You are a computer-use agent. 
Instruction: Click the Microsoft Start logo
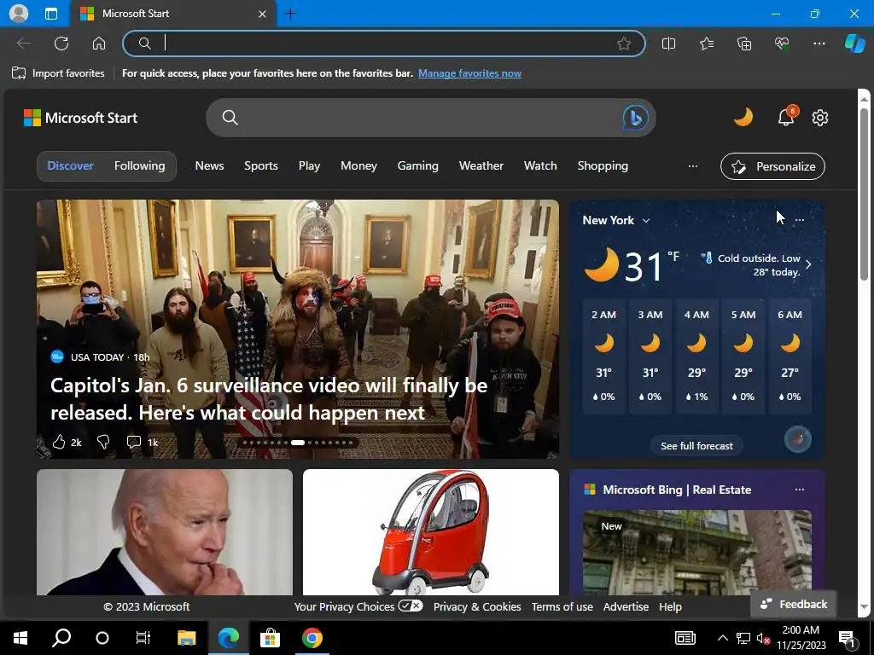80,118
